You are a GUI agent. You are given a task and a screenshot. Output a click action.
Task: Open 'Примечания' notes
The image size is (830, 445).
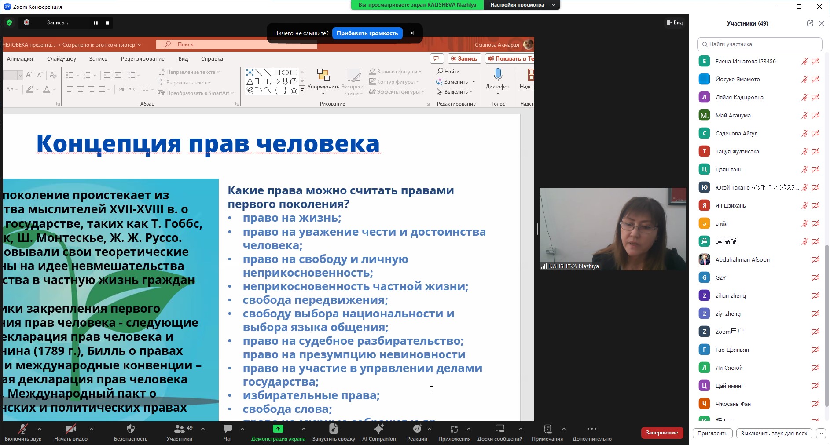(547, 432)
